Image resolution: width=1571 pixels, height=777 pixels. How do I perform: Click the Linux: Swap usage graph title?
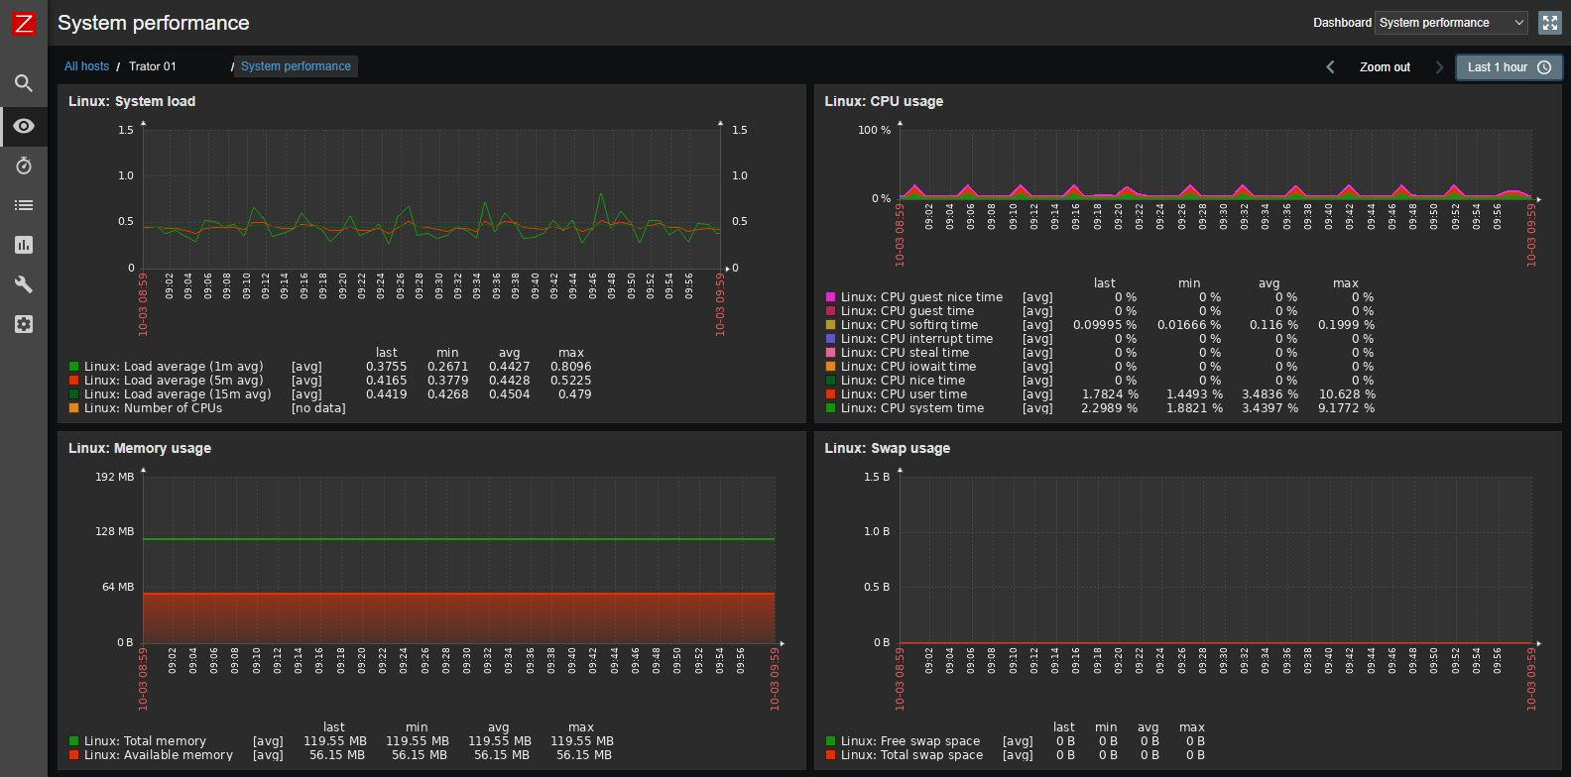pyautogui.click(x=888, y=448)
